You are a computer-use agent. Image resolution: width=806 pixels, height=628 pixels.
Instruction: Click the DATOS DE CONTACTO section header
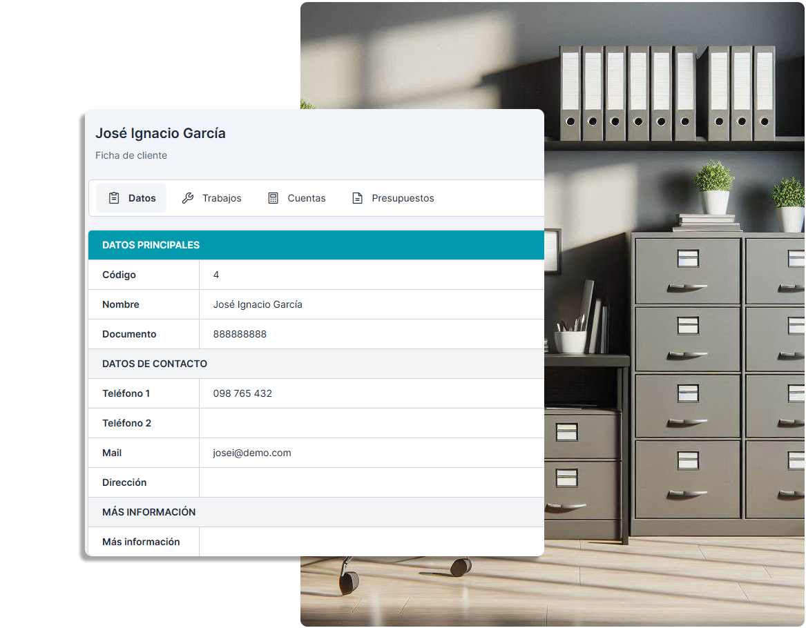tap(155, 364)
